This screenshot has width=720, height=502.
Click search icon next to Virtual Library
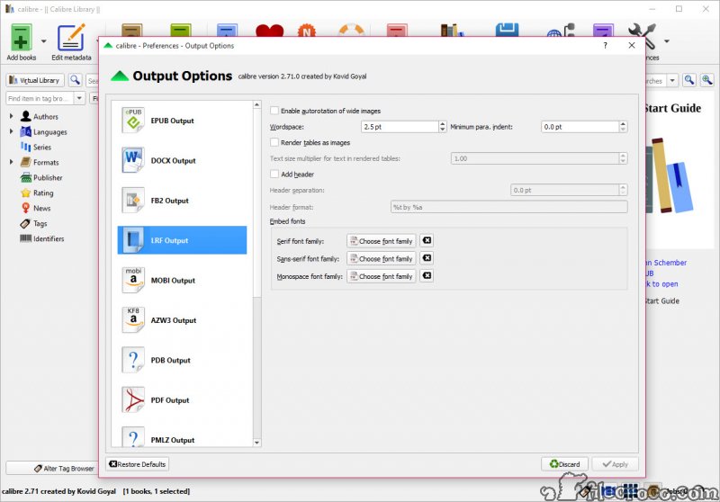pos(75,80)
